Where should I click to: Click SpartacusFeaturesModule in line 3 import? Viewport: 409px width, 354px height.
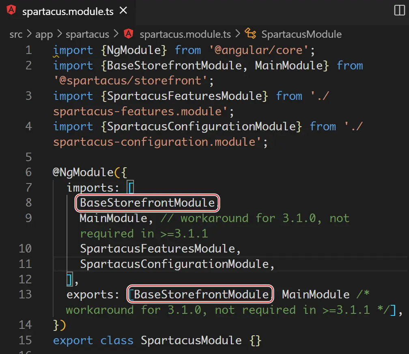185,96
